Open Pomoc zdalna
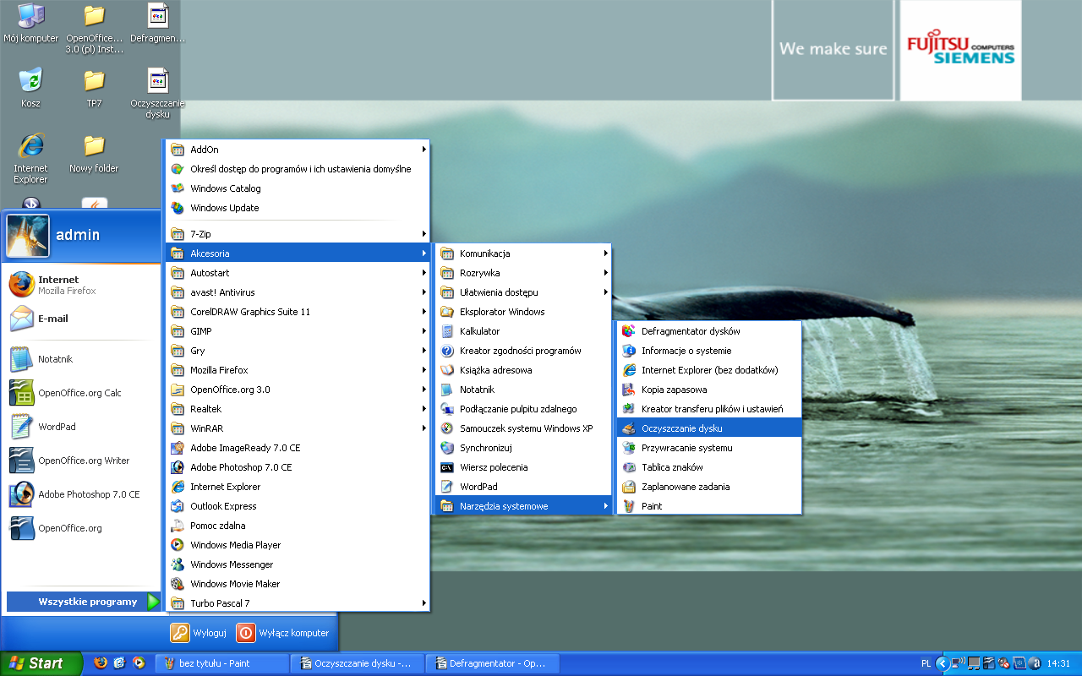 (298, 526)
